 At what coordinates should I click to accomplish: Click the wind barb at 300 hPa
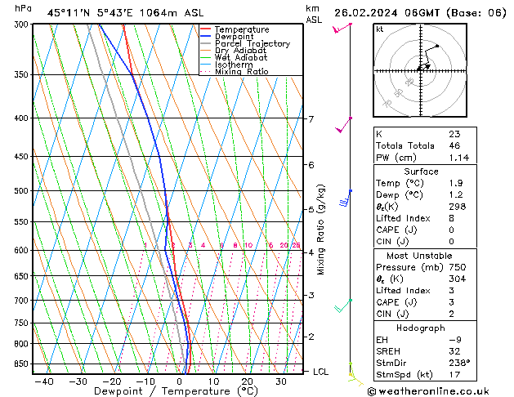pyautogui.click(x=342, y=29)
